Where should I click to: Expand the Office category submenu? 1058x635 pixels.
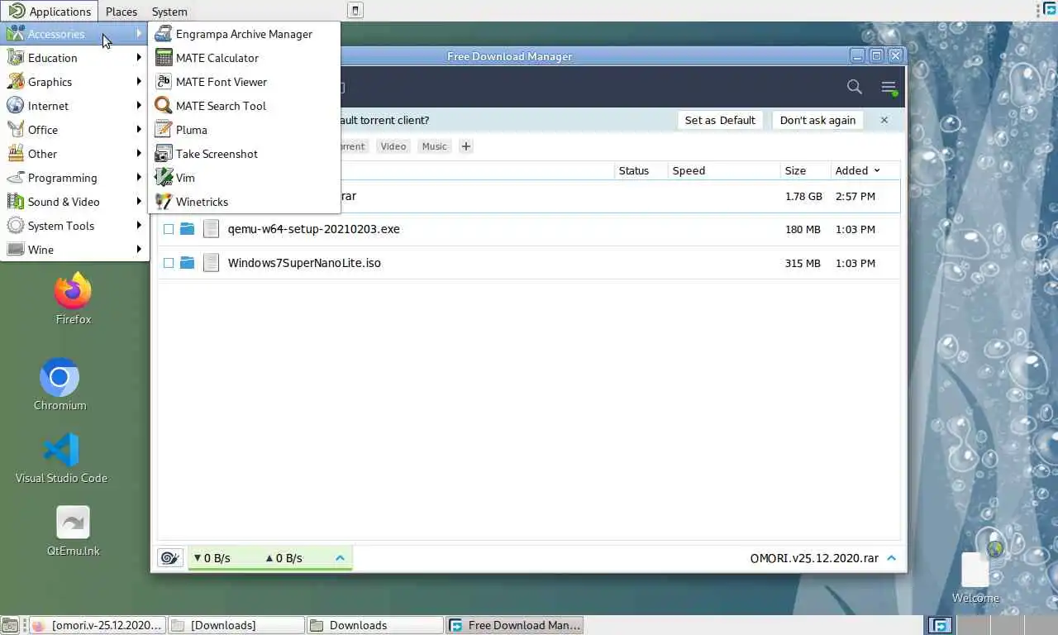coord(74,130)
